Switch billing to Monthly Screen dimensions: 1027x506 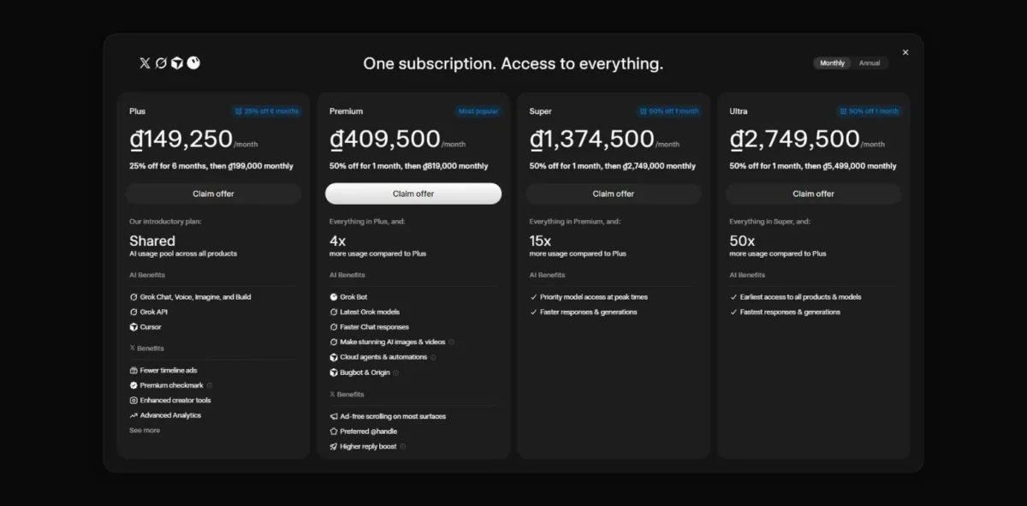coord(832,63)
